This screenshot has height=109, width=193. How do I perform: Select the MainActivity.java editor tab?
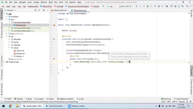[80, 10]
